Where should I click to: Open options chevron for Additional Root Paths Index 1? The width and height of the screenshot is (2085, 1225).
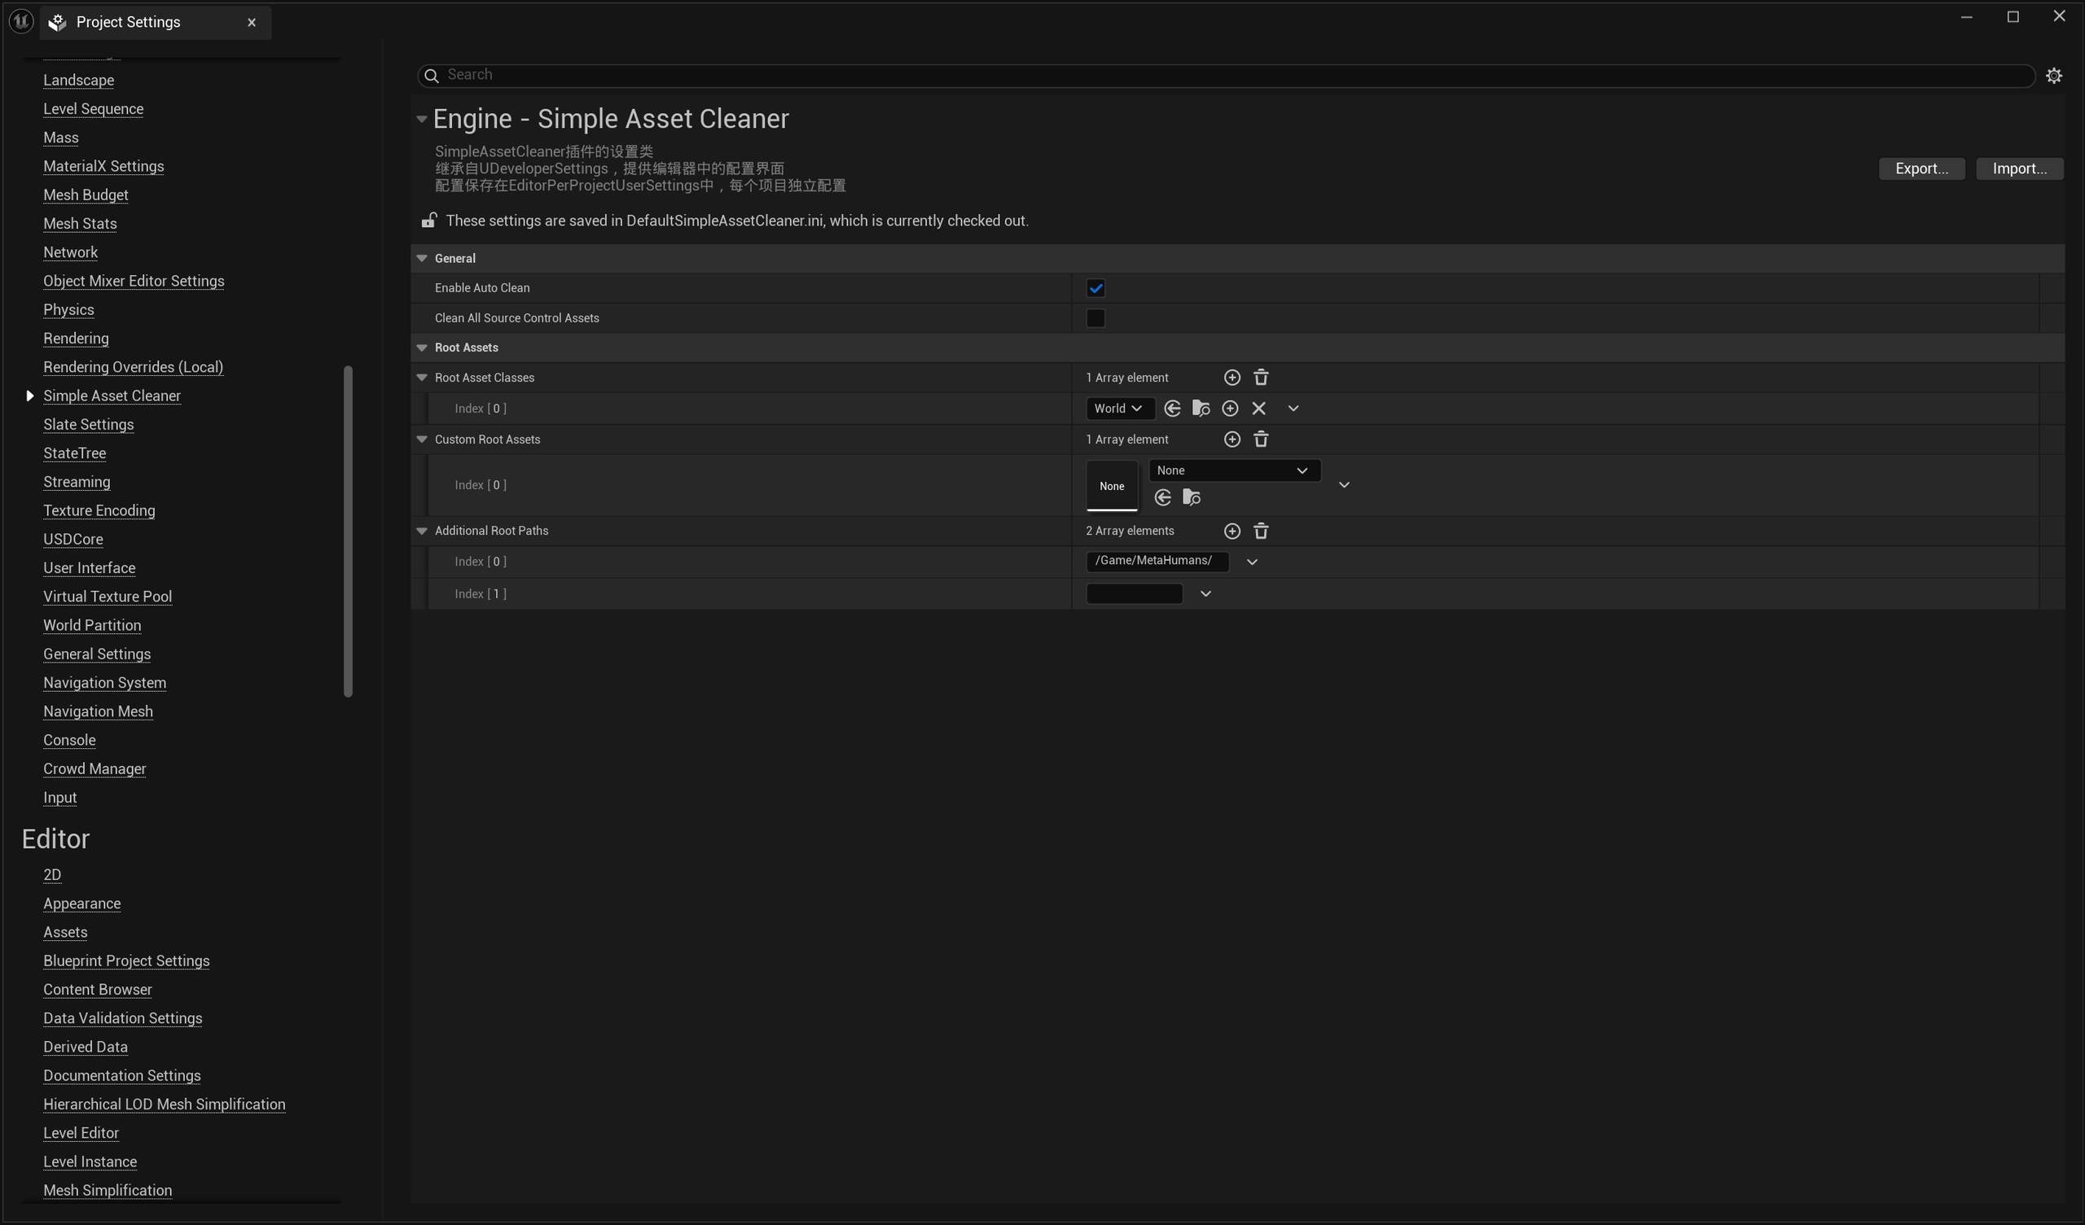click(1205, 594)
